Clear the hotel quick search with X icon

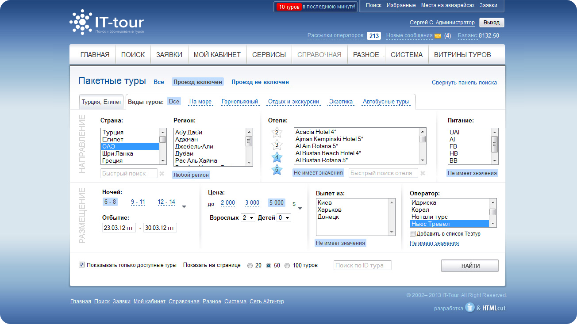point(423,173)
